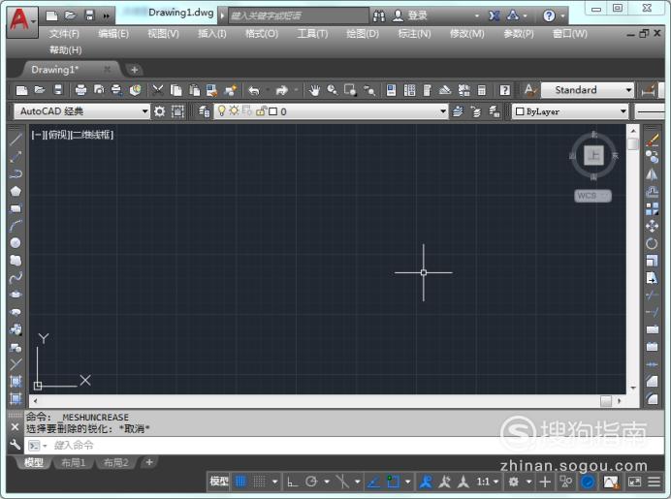Click the Redo arrow icon
Screen dimensions: 671x499
pyautogui.click(x=281, y=90)
